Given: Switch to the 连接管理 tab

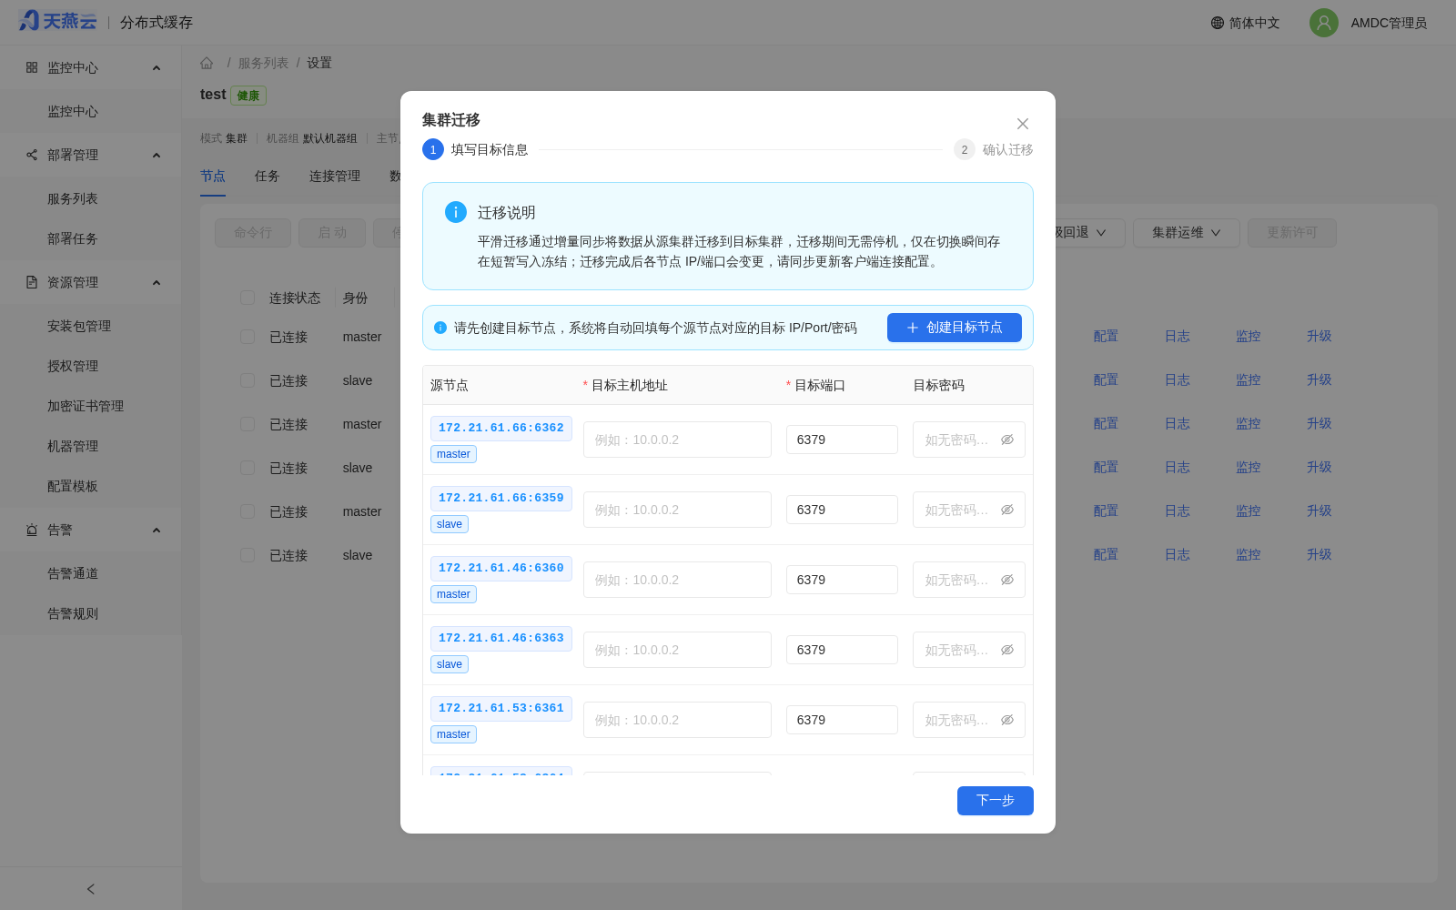Looking at the screenshot, I should coord(335,176).
